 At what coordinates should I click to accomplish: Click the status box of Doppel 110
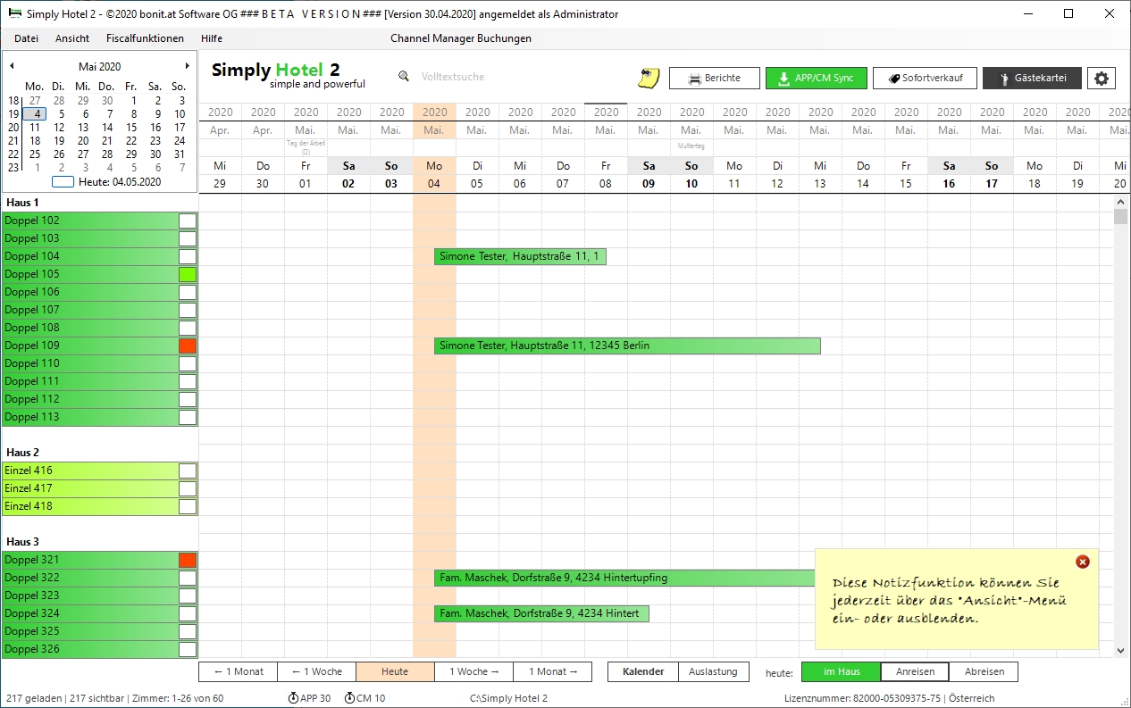point(188,363)
